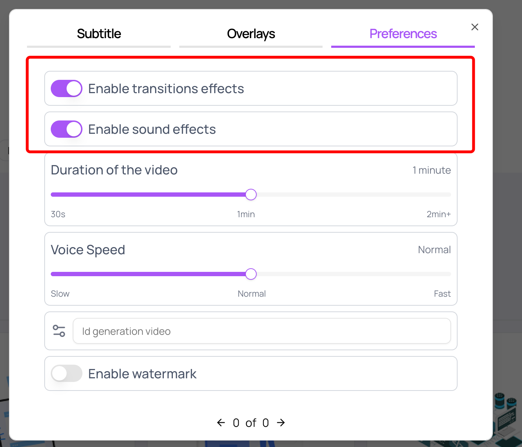Go to next page with right arrow
This screenshot has width=522, height=447.
[x=281, y=423]
